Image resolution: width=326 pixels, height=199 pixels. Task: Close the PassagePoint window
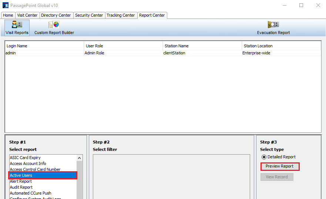(x=318, y=6)
